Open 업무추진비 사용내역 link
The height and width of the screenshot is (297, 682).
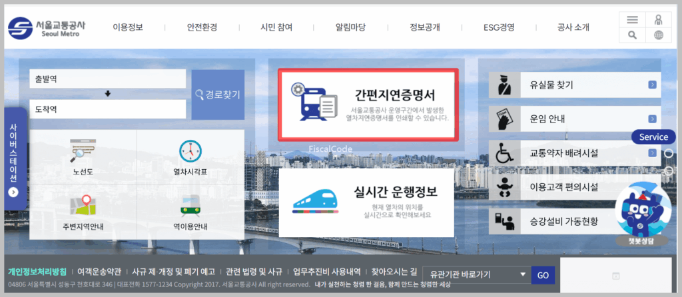point(326,272)
